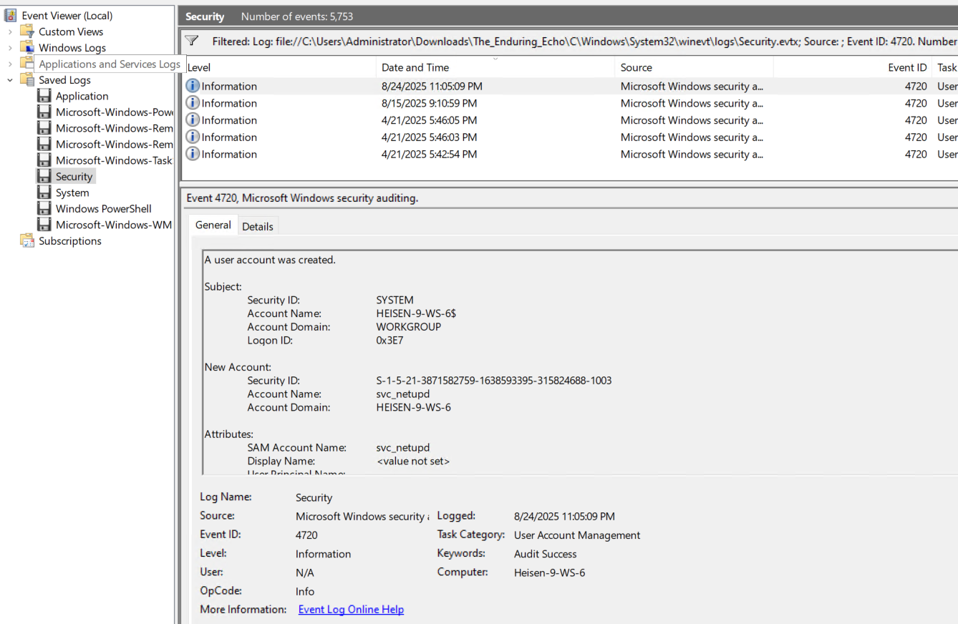Click info icon of 8/15/2025 event
The image size is (958, 624).
193,103
